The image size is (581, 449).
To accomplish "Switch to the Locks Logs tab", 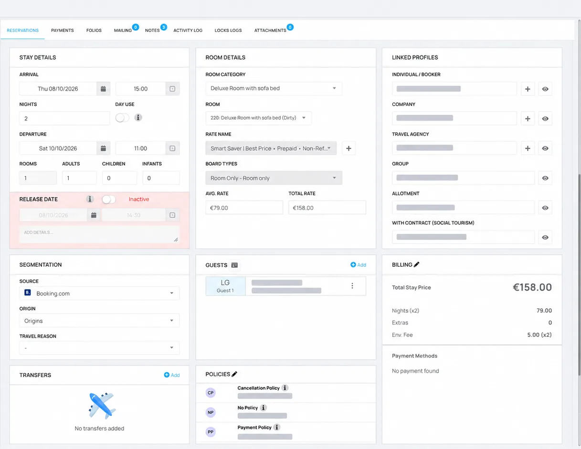I will [228, 30].
